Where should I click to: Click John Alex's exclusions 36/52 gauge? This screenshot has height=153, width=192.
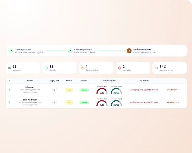coord(116,91)
